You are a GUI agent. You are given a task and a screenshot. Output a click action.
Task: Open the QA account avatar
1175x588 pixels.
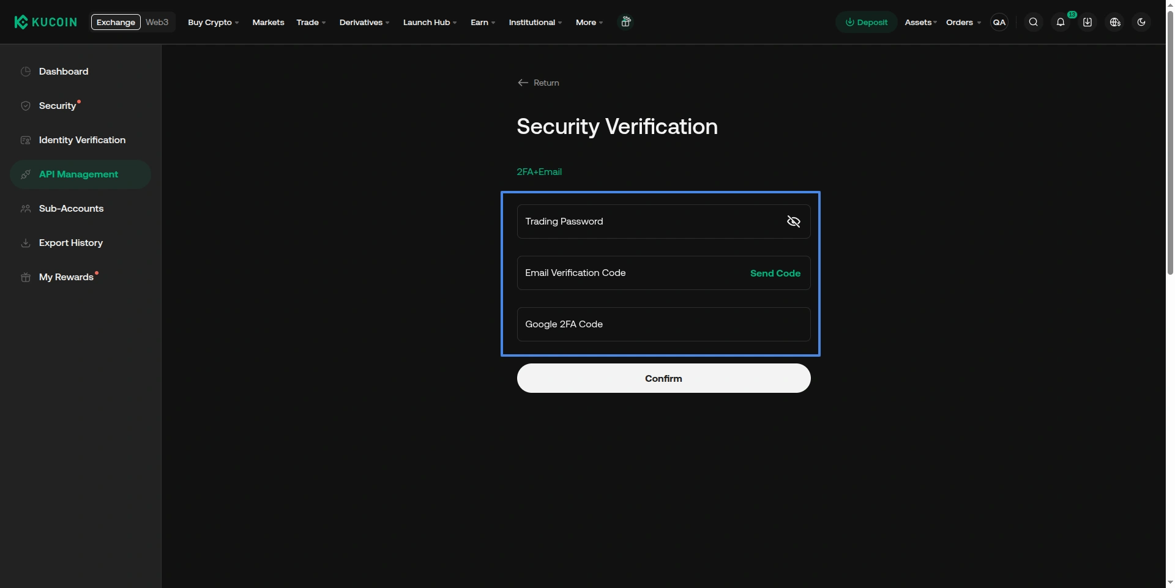(x=999, y=22)
